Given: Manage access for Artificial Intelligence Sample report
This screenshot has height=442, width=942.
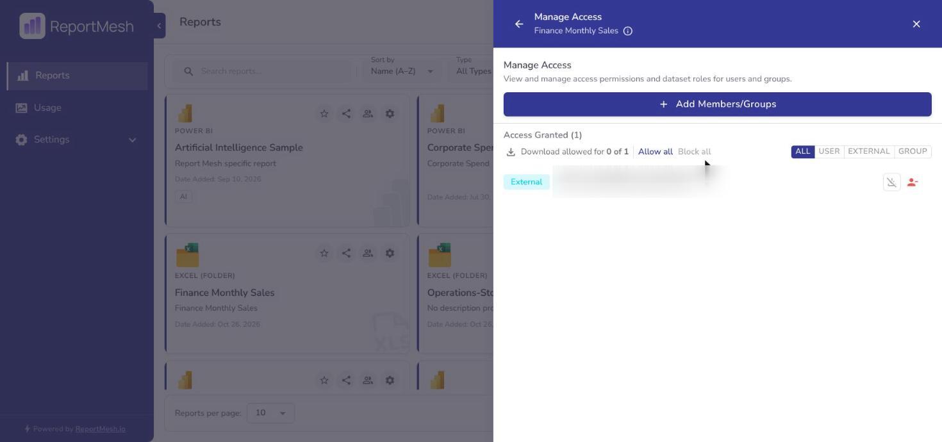Looking at the screenshot, I should pos(368,113).
